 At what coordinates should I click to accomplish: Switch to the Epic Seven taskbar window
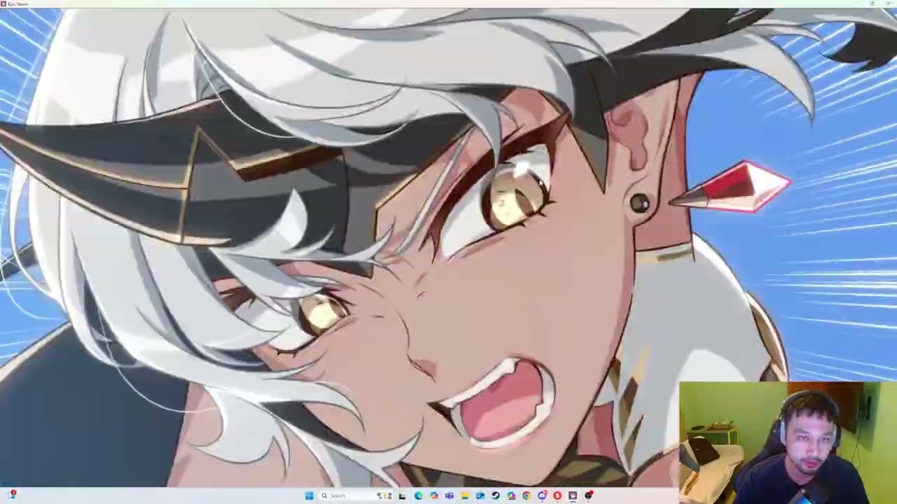[x=573, y=496]
